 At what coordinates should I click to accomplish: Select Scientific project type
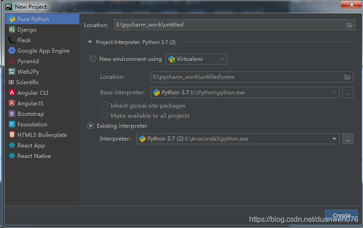pyautogui.click(x=42, y=82)
